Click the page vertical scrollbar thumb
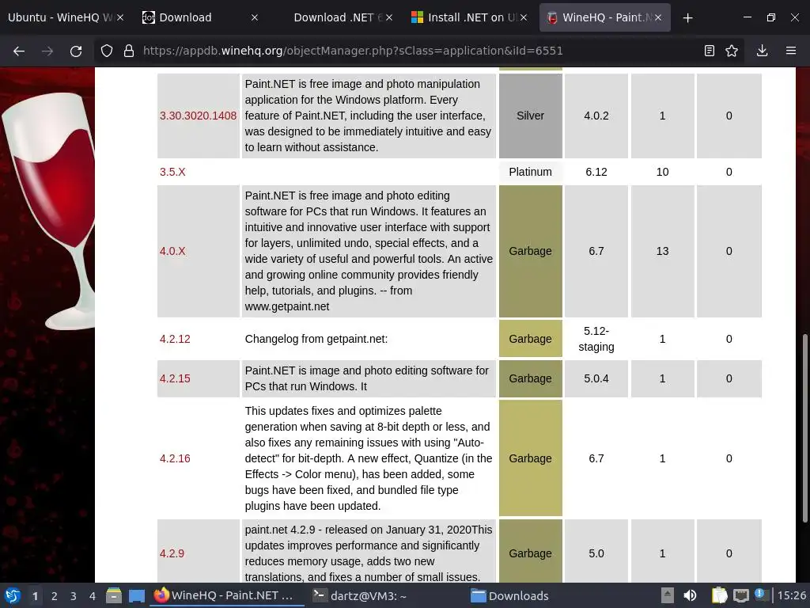Image resolution: width=810 pixels, height=608 pixels. pos(804,428)
